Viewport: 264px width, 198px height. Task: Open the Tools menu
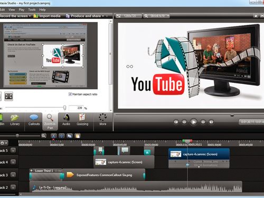point(32,10)
